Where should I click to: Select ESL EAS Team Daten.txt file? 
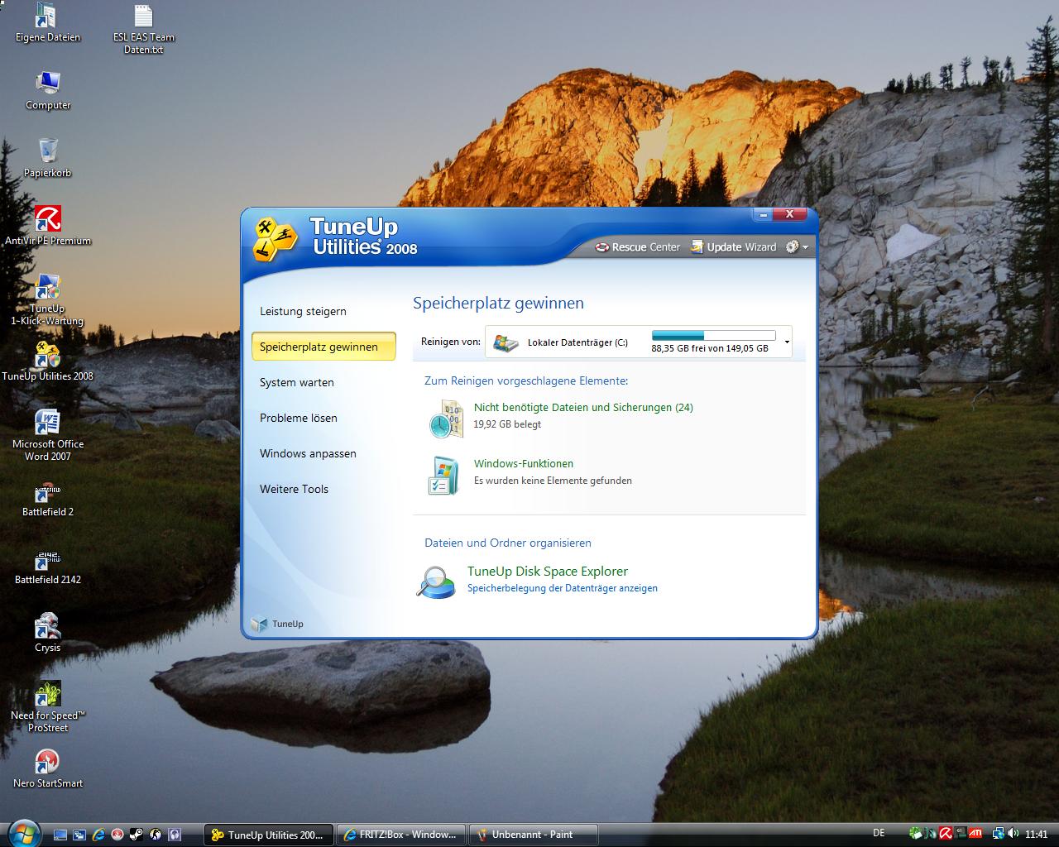click(144, 29)
